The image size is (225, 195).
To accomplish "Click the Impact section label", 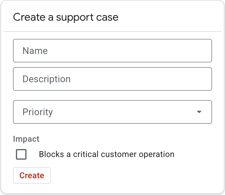I will (x=26, y=139).
